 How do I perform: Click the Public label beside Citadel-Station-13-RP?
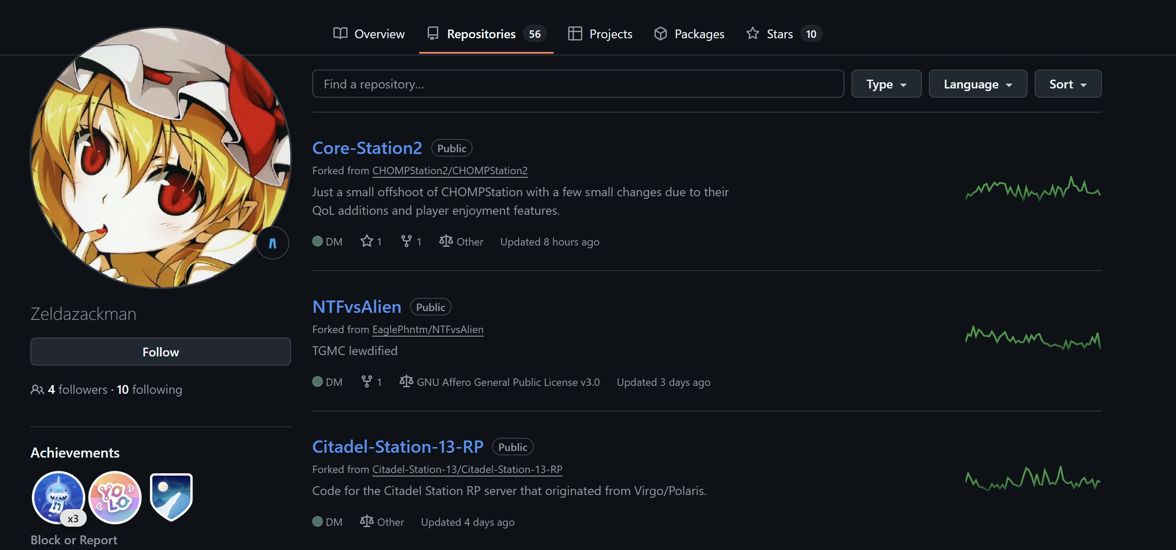(513, 447)
